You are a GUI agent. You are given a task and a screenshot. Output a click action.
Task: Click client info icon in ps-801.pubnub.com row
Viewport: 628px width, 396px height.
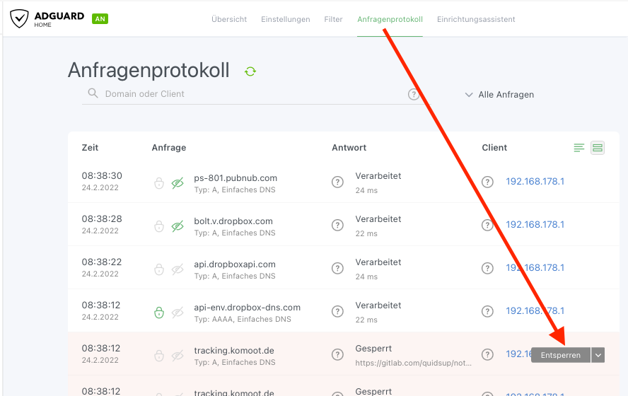[x=487, y=182]
